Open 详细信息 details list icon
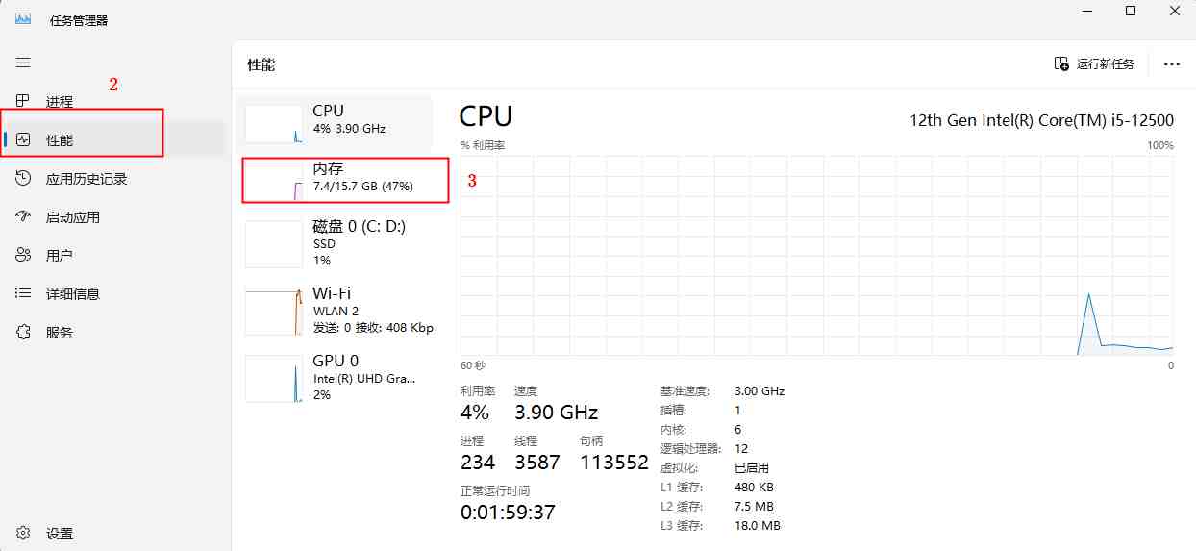The image size is (1196, 551). click(x=24, y=293)
